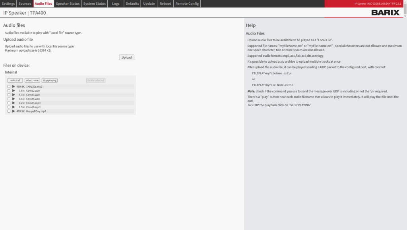The image size is (407, 230).
Task: Open the Logs tab
Action: [x=116, y=4]
